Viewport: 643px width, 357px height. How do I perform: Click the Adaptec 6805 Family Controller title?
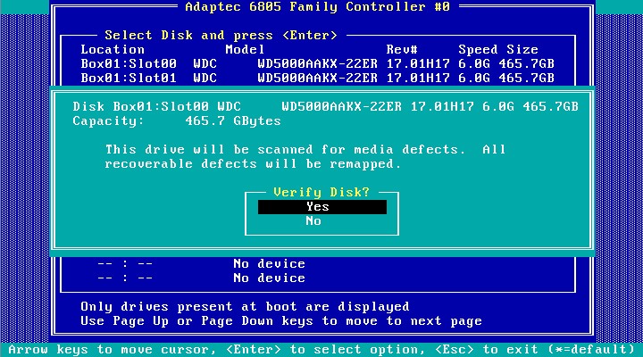[317, 6]
